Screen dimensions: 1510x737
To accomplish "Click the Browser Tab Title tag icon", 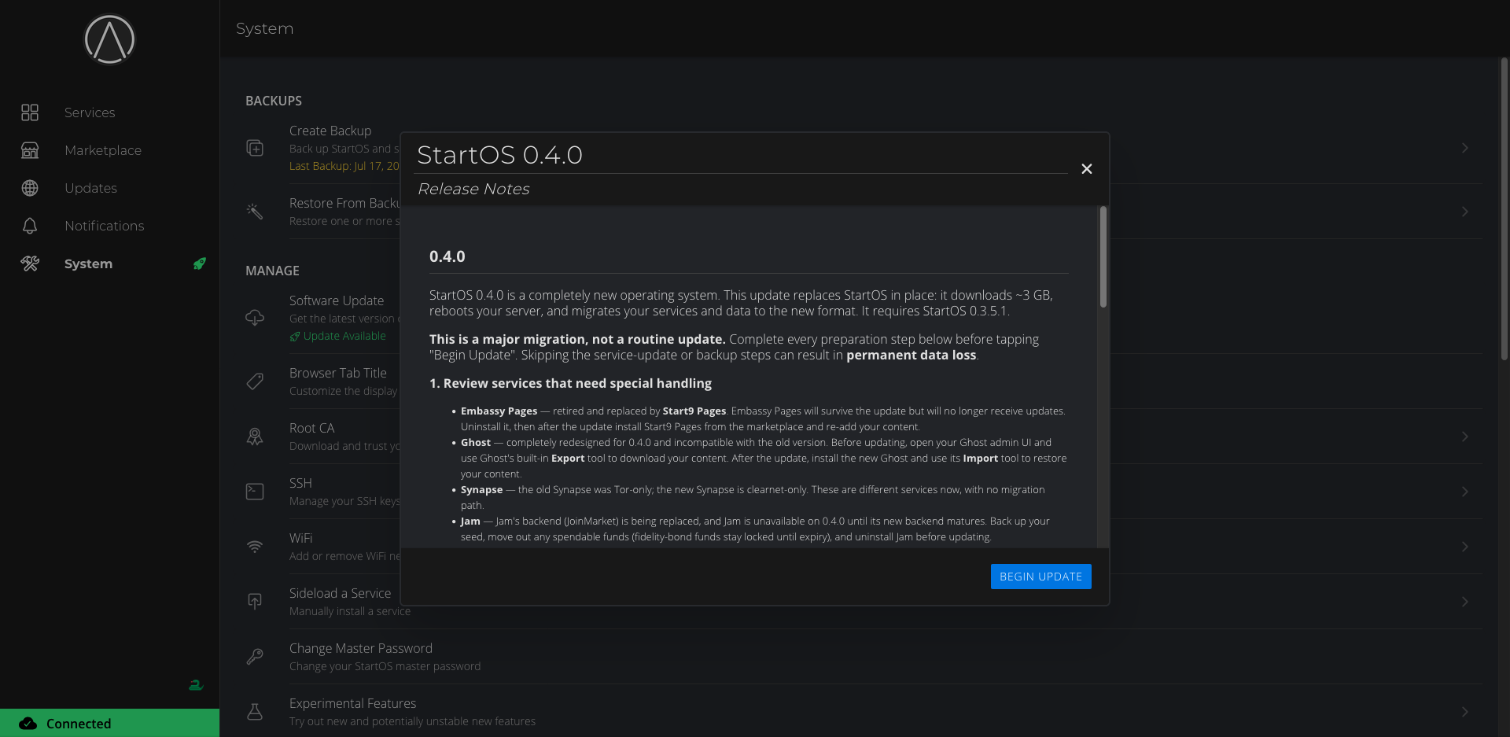I will (x=255, y=381).
